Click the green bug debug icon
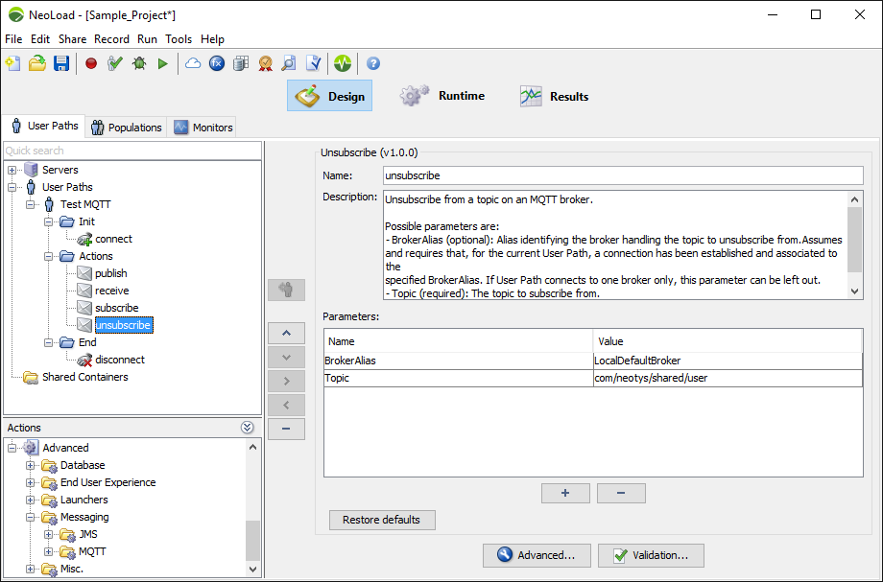The image size is (883, 582). click(139, 63)
